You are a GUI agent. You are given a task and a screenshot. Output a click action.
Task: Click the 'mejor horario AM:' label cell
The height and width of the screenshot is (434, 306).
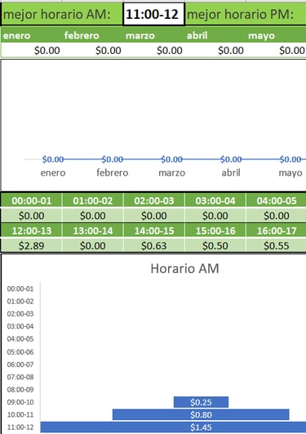62,14
